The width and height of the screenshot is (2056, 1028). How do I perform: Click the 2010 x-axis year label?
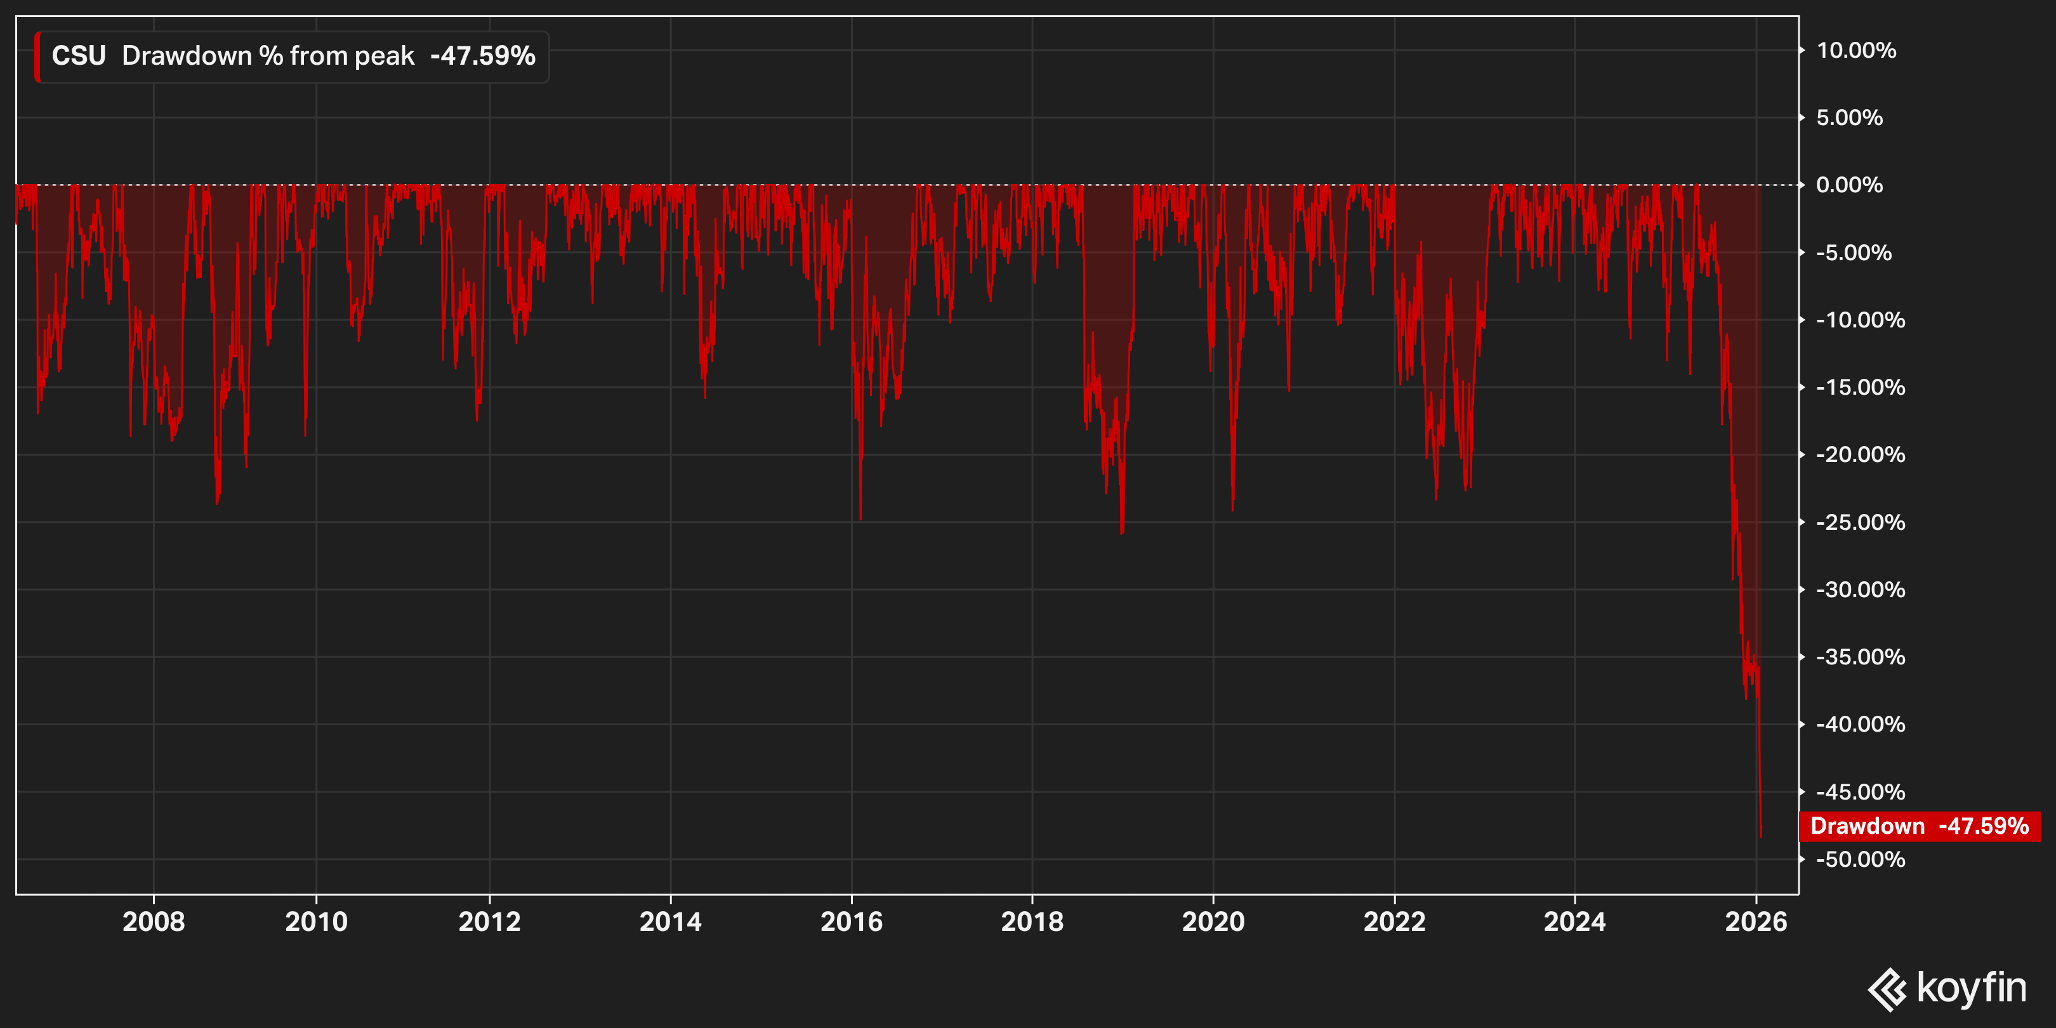(x=316, y=922)
